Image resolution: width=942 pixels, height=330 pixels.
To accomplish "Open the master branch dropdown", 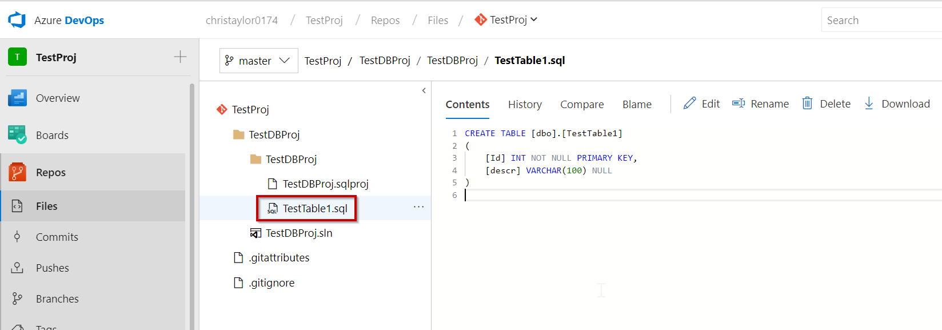I will click(258, 61).
